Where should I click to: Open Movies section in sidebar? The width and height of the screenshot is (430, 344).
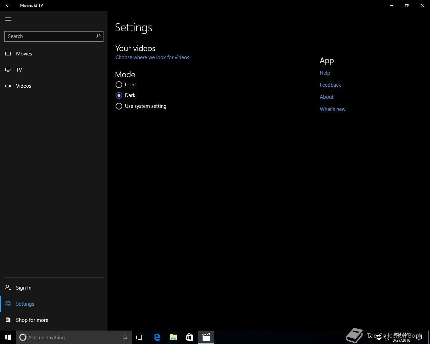24,54
